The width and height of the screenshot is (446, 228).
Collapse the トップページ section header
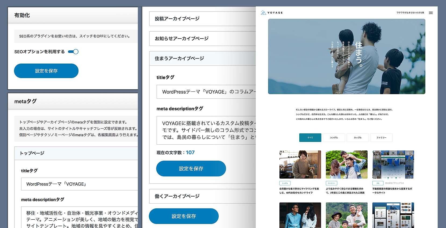(76, 153)
